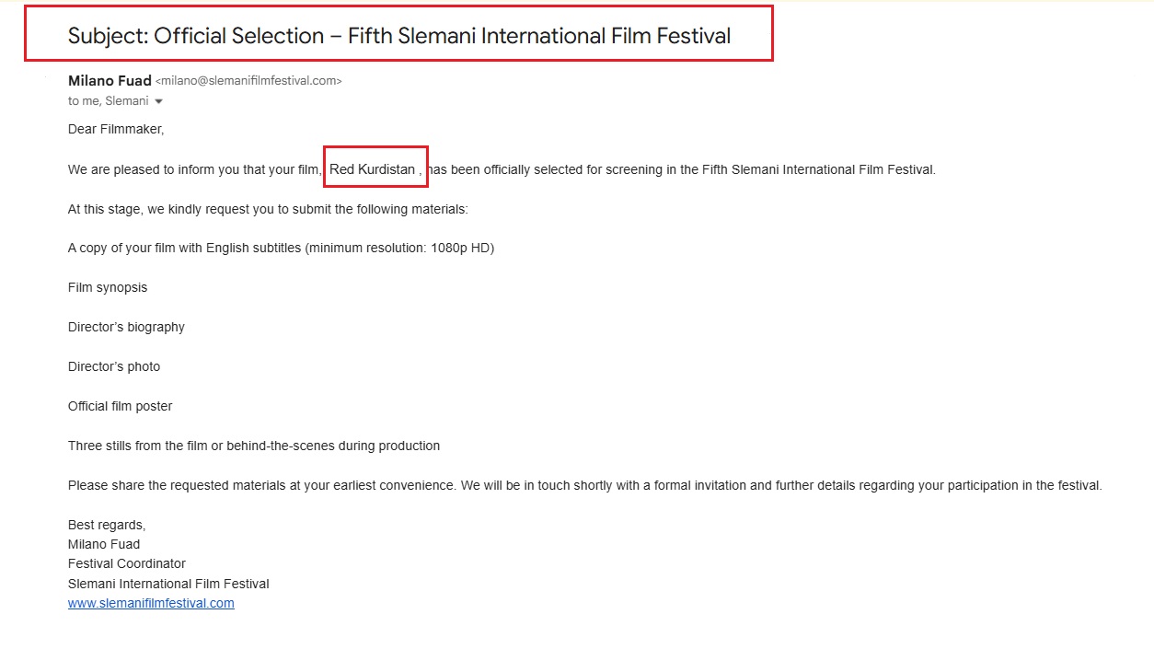Screen dimensions: 1154x649
Task: Click the 'to me, Slemani' recipients text
Action: (x=109, y=101)
